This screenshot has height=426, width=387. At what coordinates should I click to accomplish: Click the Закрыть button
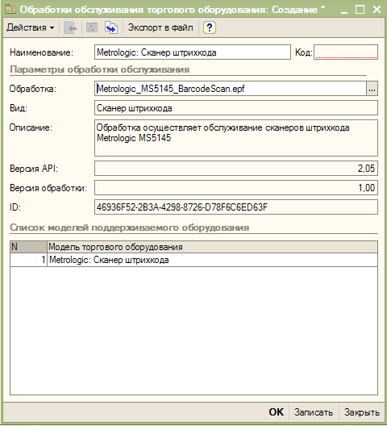point(362,412)
